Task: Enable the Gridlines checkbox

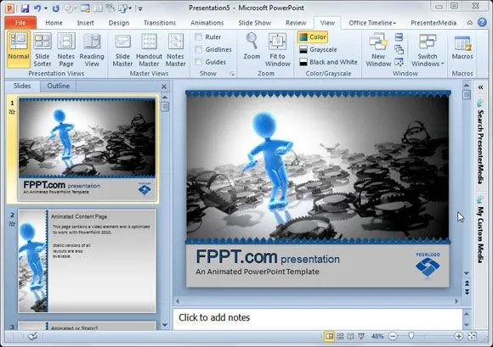Action: coord(198,49)
